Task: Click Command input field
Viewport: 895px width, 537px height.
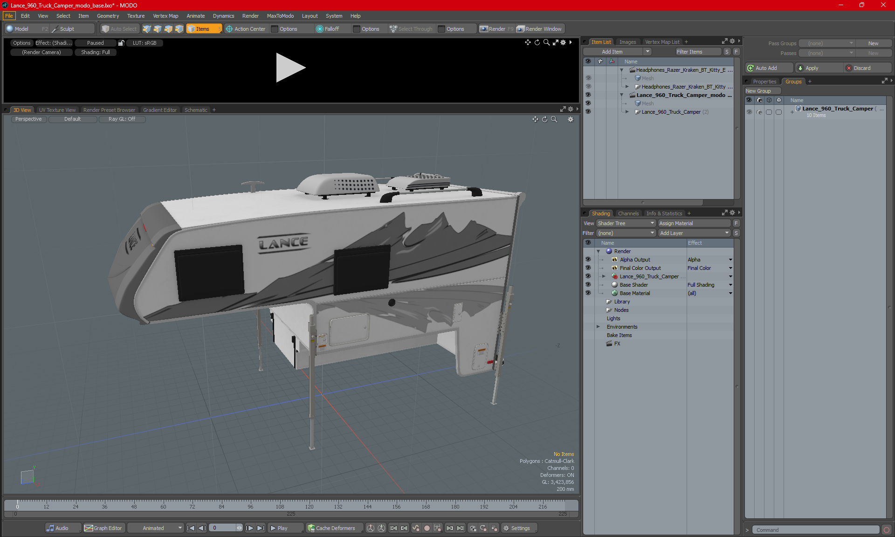Action: click(x=816, y=530)
